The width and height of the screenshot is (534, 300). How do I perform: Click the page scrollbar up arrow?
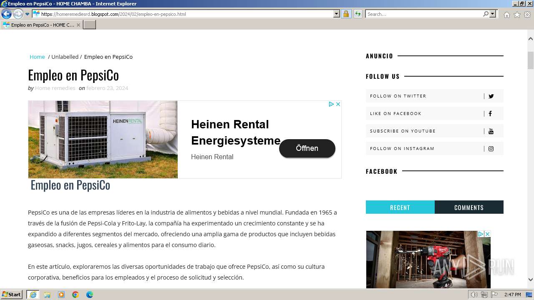click(x=531, y=39)
